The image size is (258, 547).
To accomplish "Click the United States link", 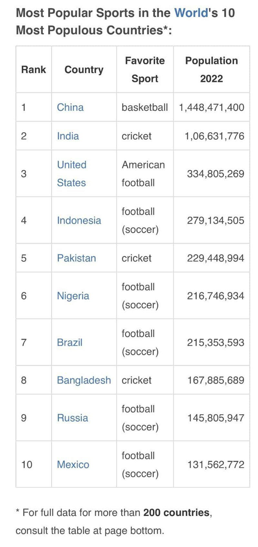I will [x=72, y=174].
